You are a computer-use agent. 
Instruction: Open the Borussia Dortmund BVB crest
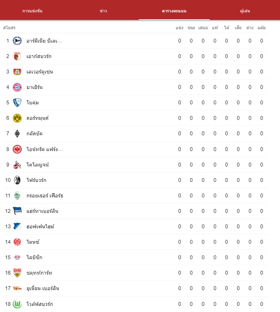(x=17, y=118)
